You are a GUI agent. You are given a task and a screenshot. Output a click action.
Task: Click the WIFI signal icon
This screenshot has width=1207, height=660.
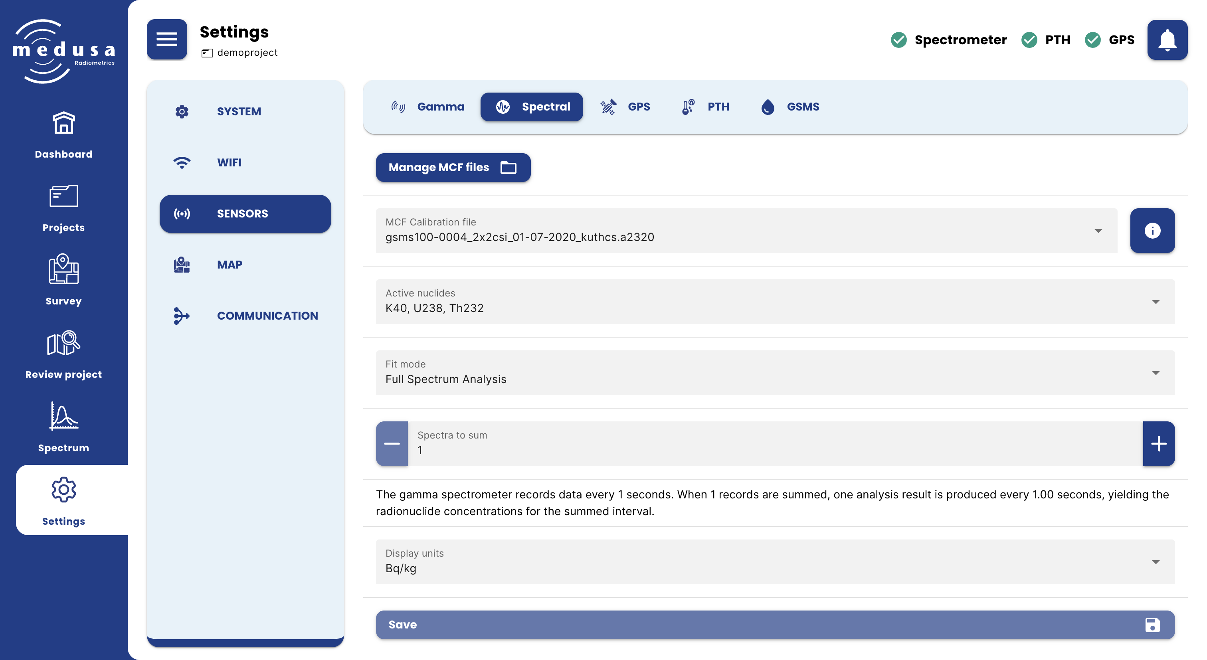click(x=182, y=162)
